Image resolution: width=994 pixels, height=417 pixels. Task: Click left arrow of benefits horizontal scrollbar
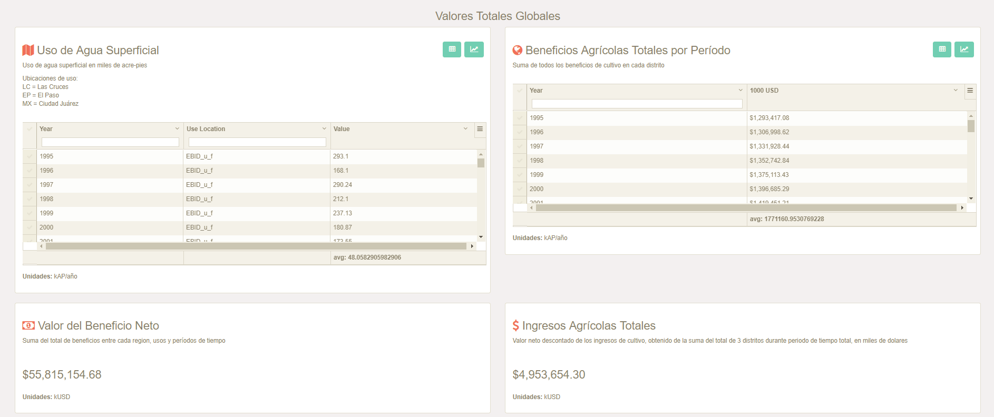click(x=531, y=208)
